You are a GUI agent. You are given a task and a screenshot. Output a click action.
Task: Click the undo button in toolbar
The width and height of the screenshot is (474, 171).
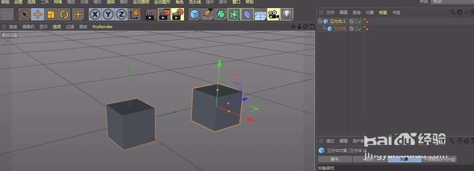point(7,15)
